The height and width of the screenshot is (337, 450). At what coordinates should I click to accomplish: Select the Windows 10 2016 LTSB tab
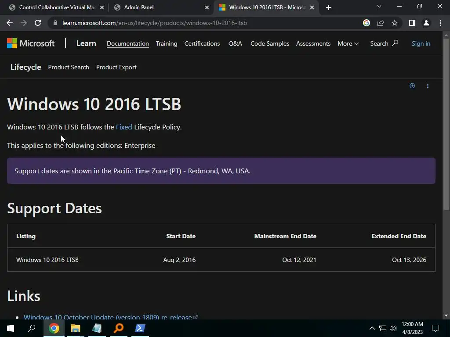[x=267, y=7]
